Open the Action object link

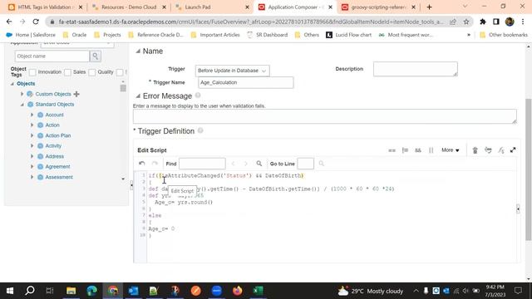[52, 125]
